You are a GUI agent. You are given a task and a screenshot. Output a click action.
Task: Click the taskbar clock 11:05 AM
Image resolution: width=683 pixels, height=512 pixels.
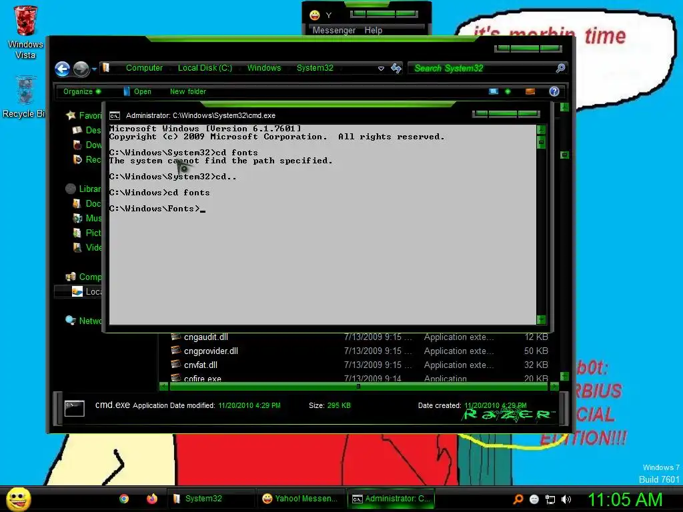(x=625, y=499)
